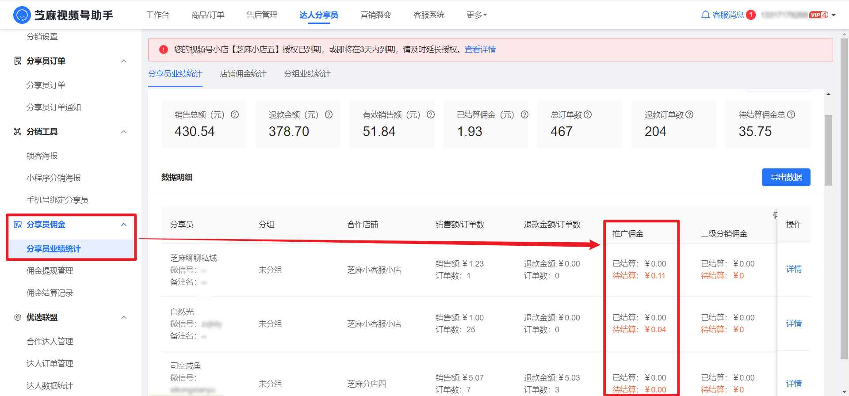Image resolution: width=849 pixels, height=396 pixels.
Task: Collapse the 优选联盟 section chevron
Action: (x=124, y=317)
